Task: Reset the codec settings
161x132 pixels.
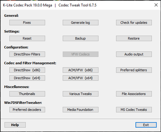Action: 27,38
